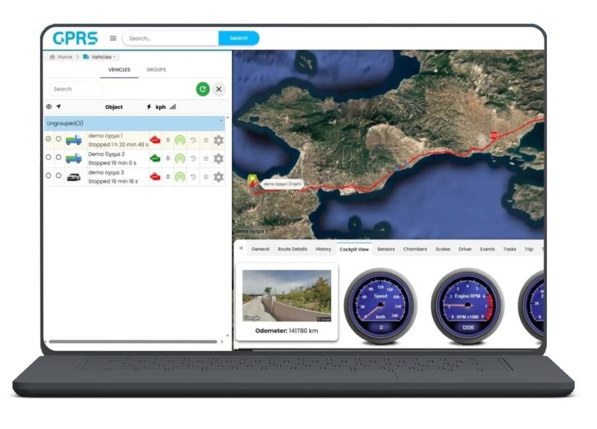Click red engine icon for demo όχημα 1
The width and height of the screenshot is (597, 429).
point(155,140)
